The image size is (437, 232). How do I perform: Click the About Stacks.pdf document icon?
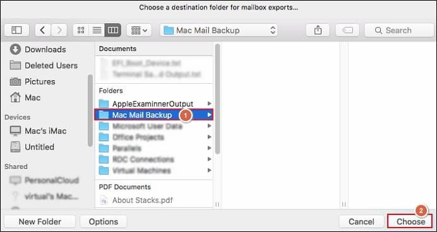104,200
